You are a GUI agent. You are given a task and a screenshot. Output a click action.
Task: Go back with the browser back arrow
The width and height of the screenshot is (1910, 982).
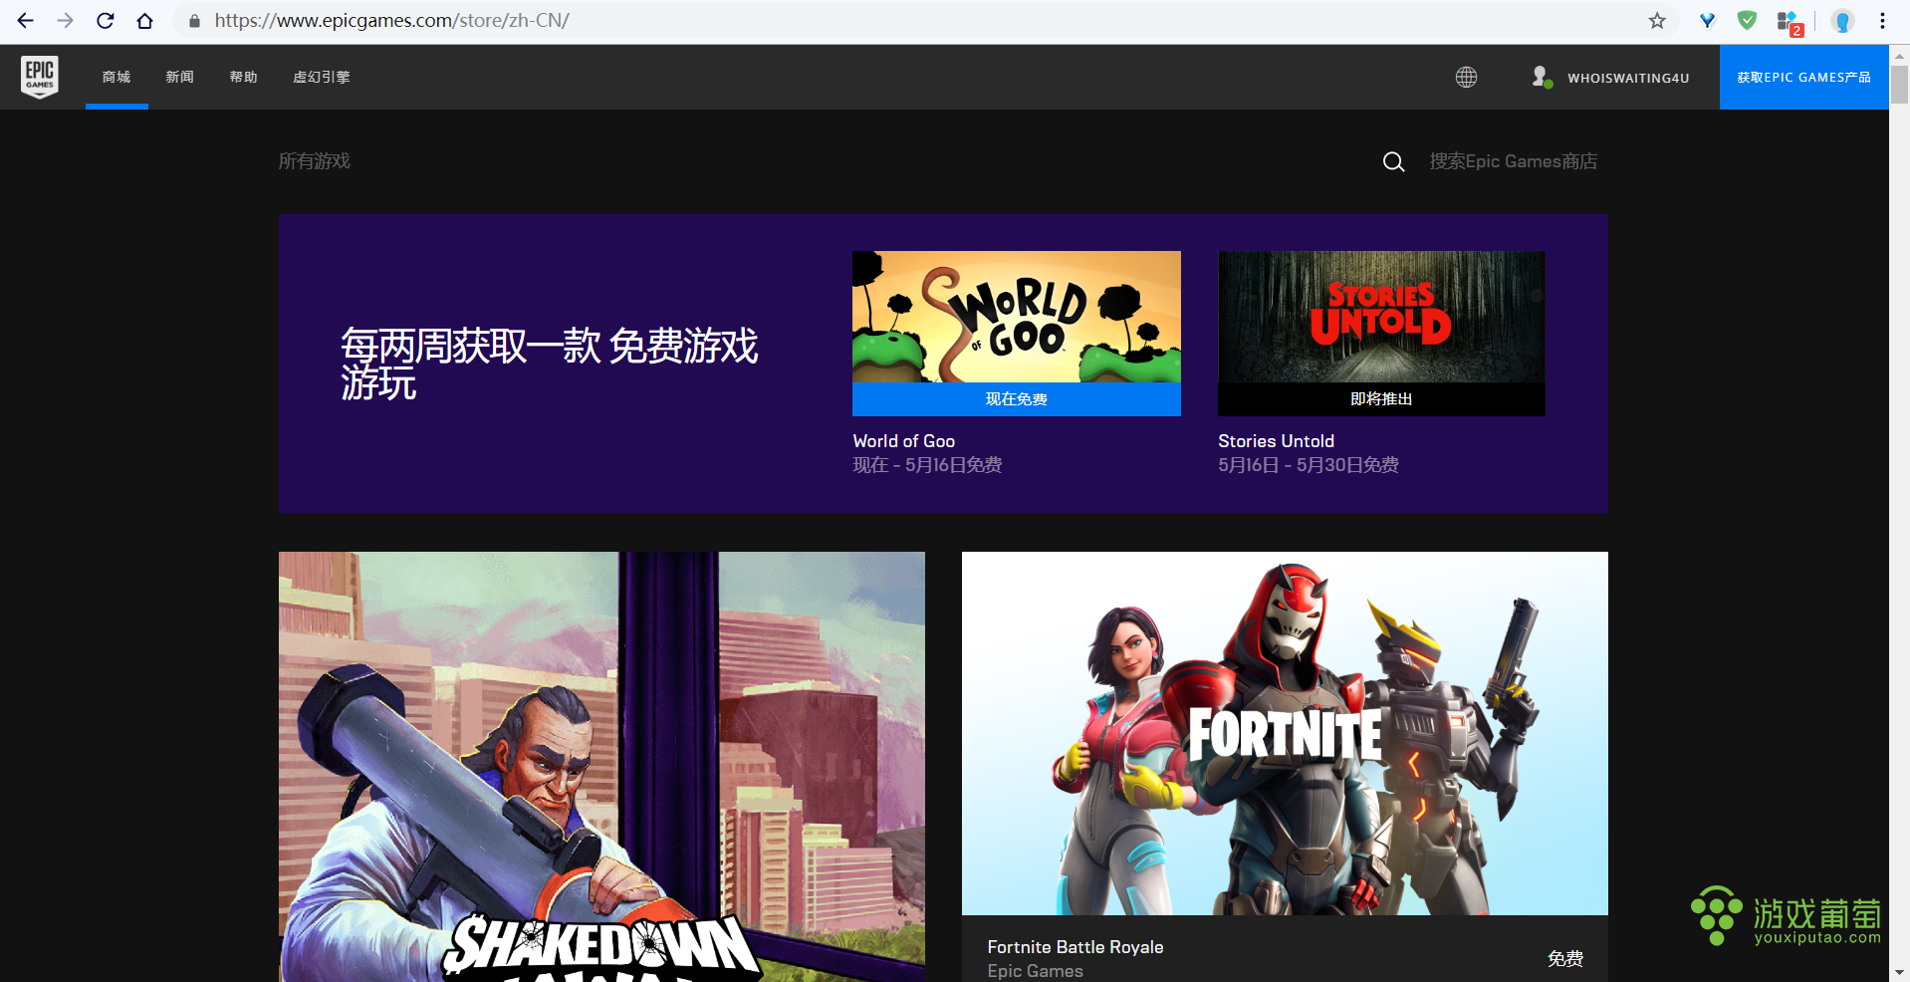click(x=25, y=20)
